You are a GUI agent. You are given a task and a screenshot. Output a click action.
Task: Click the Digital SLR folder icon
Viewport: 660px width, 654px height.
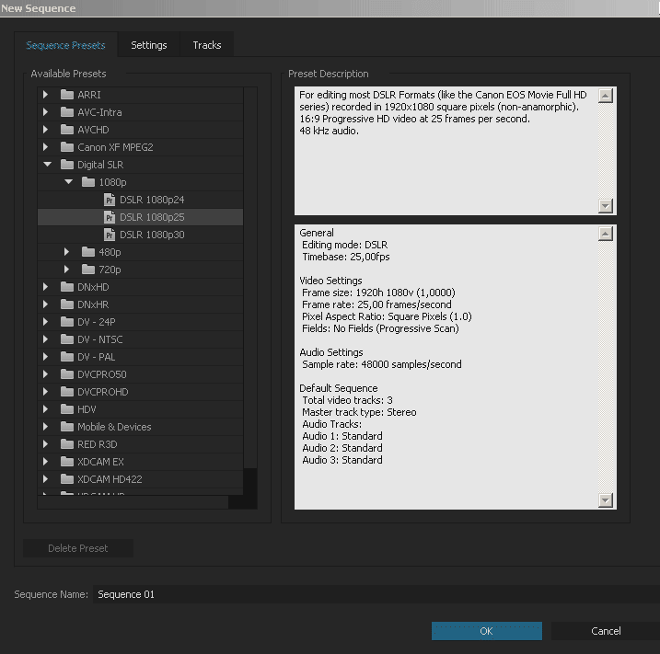coord(67,164)
